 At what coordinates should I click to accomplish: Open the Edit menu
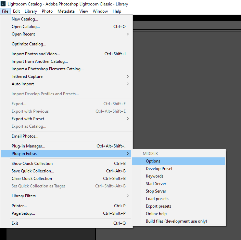pos(16,11)
